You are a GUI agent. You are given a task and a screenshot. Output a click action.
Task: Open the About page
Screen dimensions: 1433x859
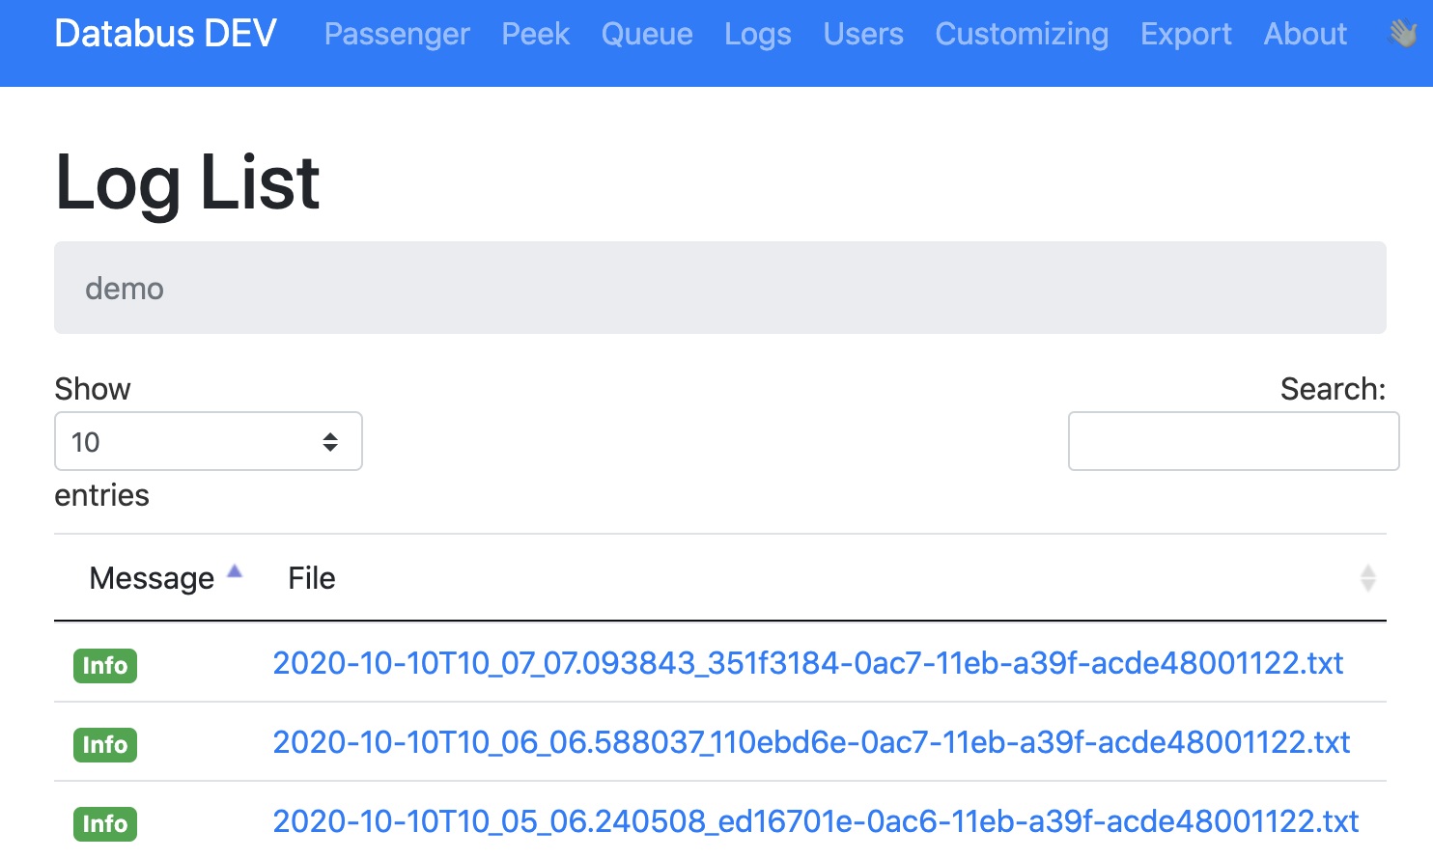coord(1306,34)
